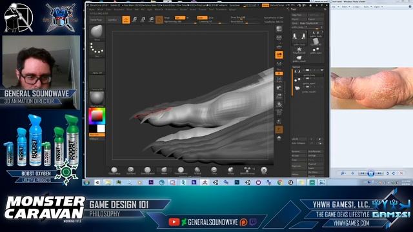Select the DamStandard brush
The width and height of the screenshot is (413, 232).
tap(148, 171)
